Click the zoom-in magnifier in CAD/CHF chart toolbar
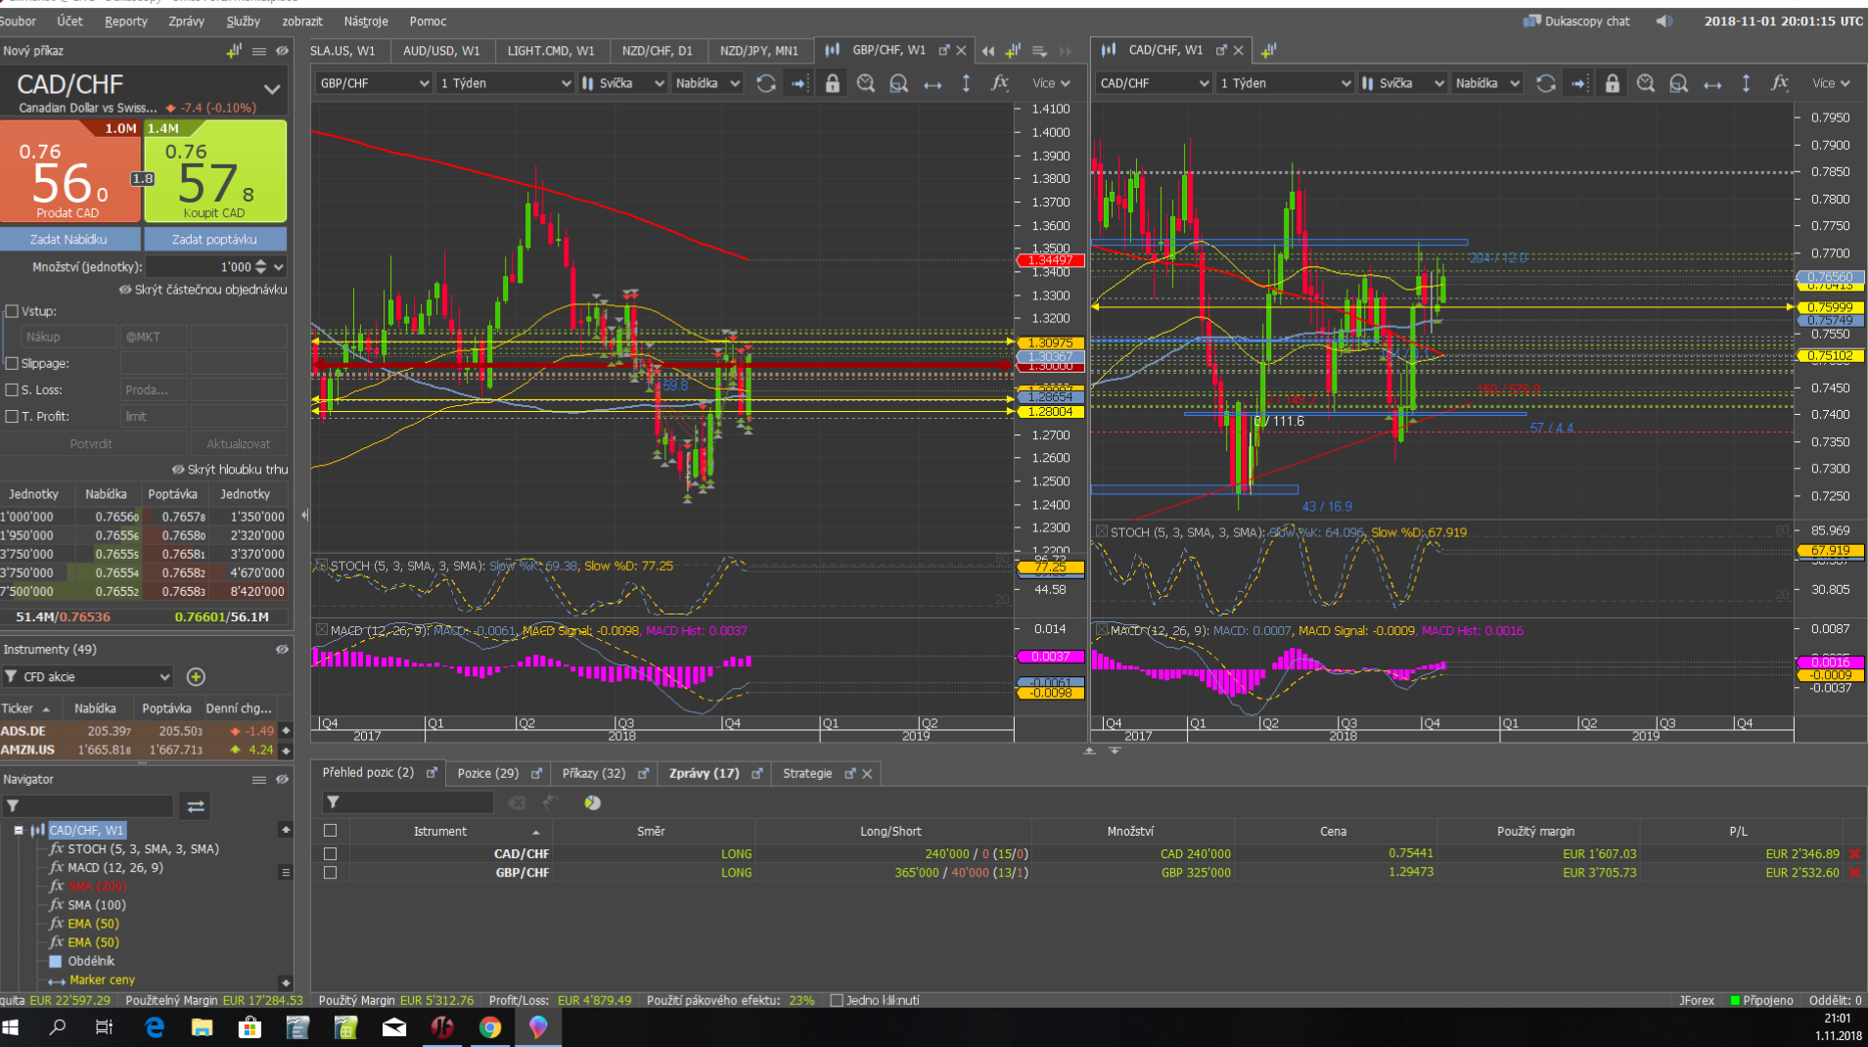Image resolution: width=1868 pixels, height=1047 pixels. [x=1645, y=83]
